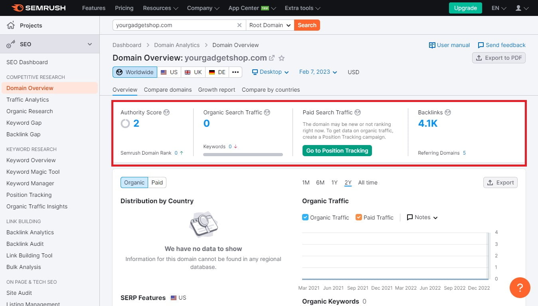538x306 pixels.
Task: Open Backlink Audit in the sidebar
Action: click(x=25, y=244)
